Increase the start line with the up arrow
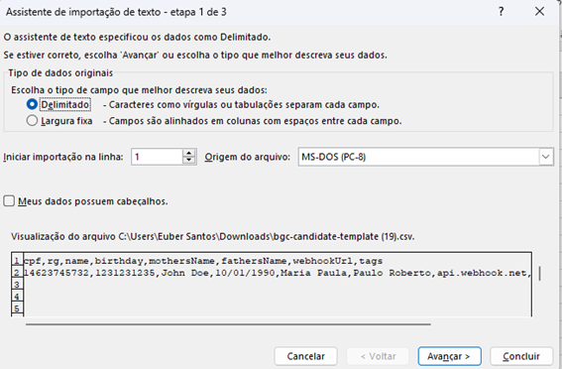This screenshot has height=369, width=562. pos(189,153)
